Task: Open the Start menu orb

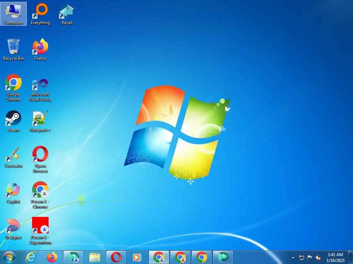Action: 9,257
